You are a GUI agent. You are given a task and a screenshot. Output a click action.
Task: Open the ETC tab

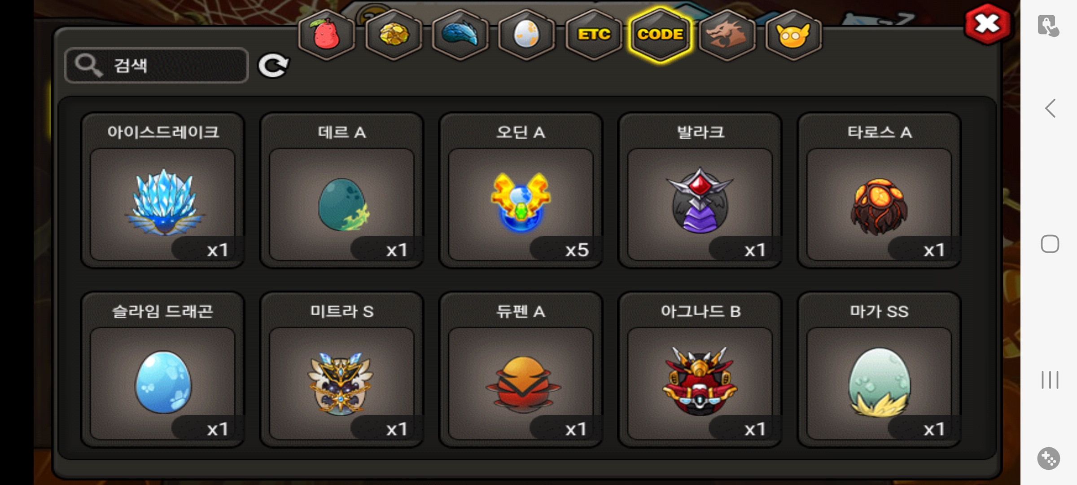point(594,35)
